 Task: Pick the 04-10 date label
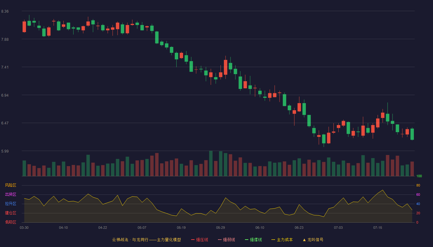pyautogui.click(x=63, y=228)
